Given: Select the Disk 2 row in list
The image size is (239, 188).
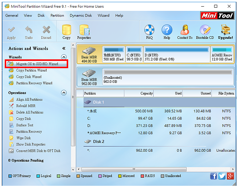Looking at the screenshot, I should 156,141.
